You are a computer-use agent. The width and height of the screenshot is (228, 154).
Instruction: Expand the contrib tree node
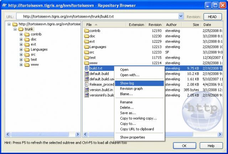(21, 34)
